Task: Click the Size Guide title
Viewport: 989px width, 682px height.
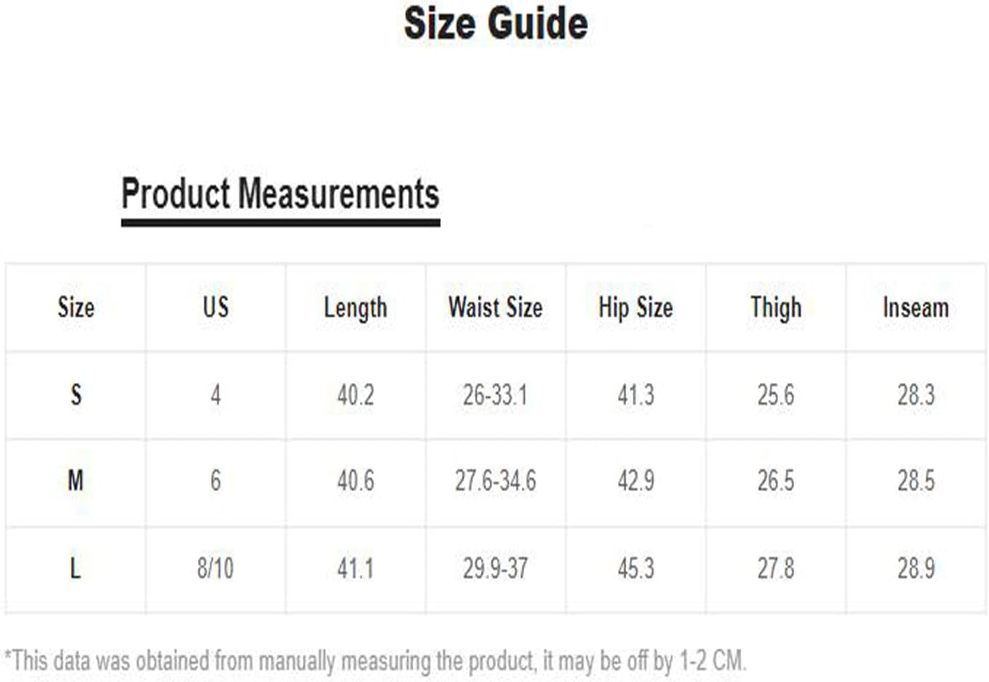Action: pos(496,23)
